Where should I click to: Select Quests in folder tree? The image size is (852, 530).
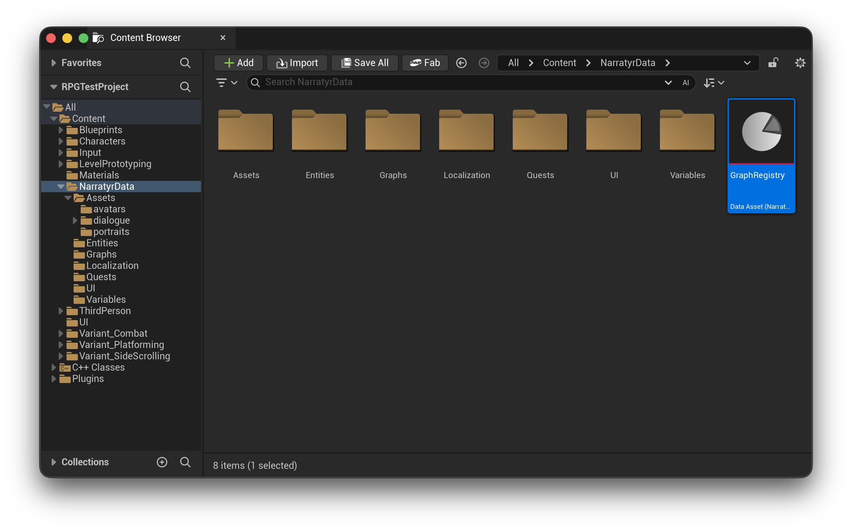tap(101, 277)
